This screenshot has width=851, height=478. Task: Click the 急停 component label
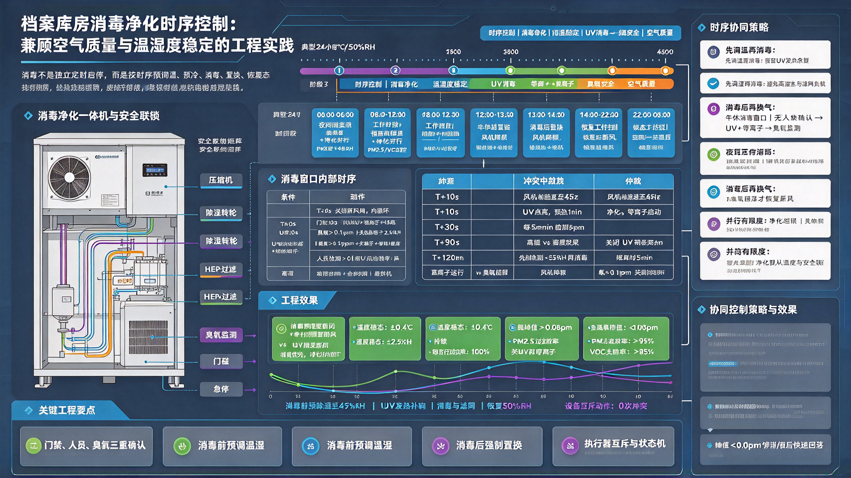221,389
